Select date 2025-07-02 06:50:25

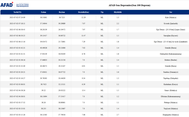[17, 36]
